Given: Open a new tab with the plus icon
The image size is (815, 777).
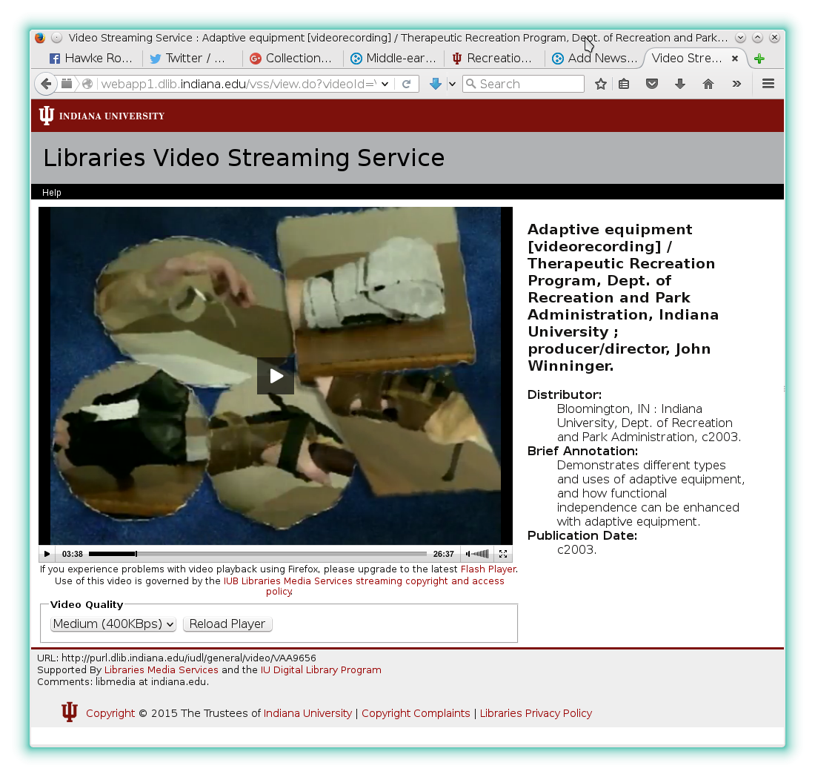Looking at the screenshot, I should click(759, 59).
